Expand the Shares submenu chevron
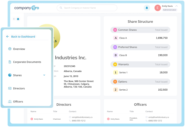This screenshot has height=127, width=185. 44,75
